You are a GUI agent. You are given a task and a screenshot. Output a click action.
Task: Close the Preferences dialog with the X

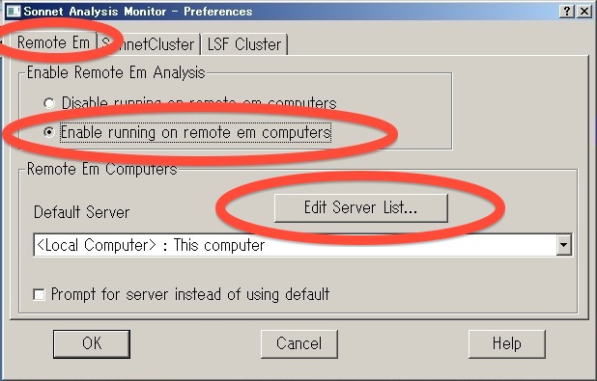click(584, 12)
